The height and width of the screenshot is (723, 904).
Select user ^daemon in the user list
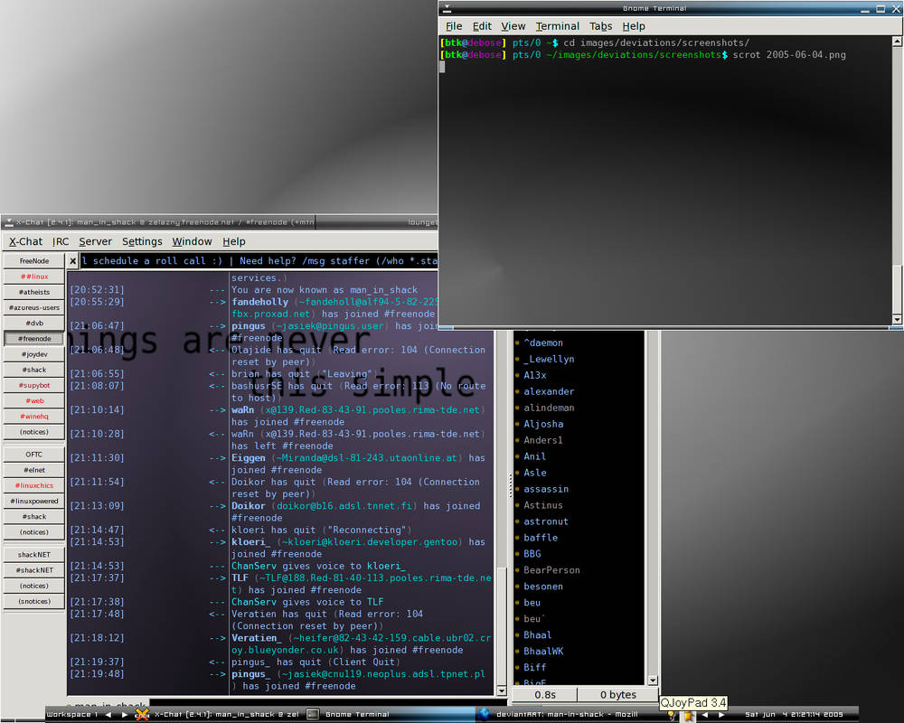pyautogui.click(x=542, y=343)
